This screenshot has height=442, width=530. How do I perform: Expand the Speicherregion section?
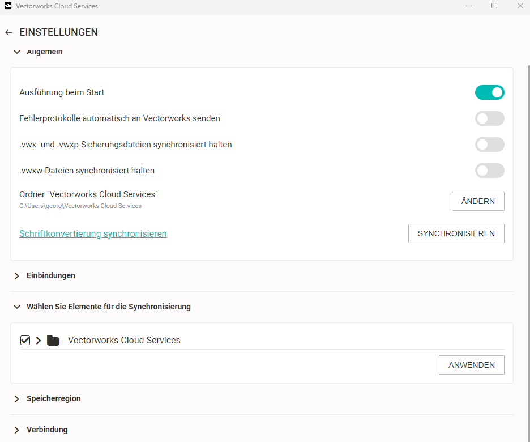(17, 399)
